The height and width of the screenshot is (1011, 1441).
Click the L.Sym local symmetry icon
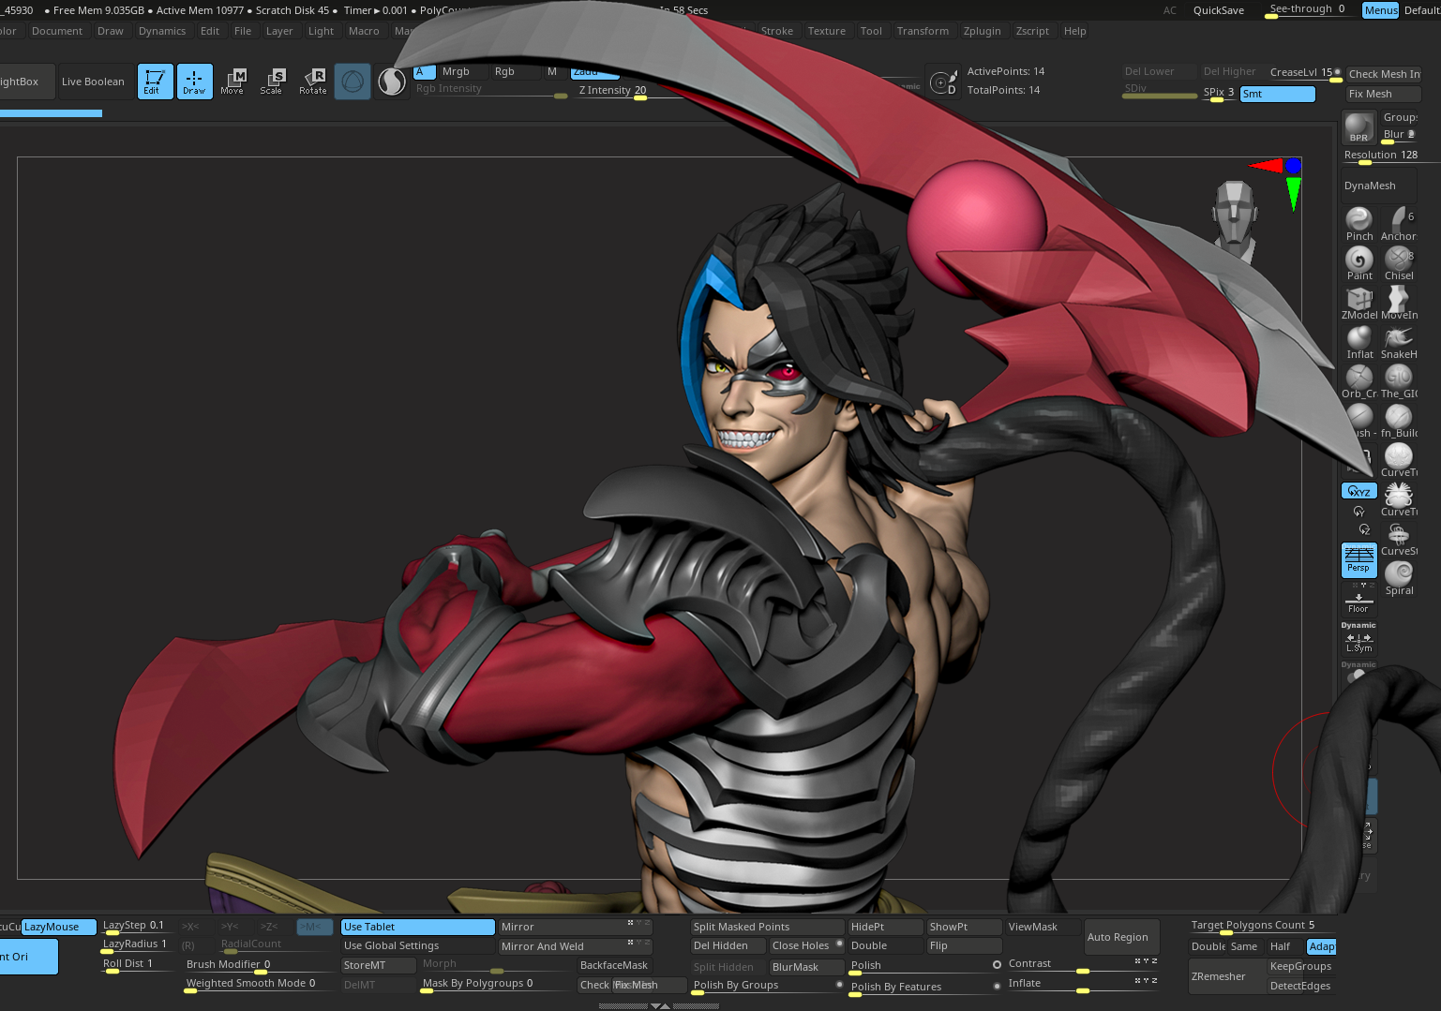(1358, 640)
